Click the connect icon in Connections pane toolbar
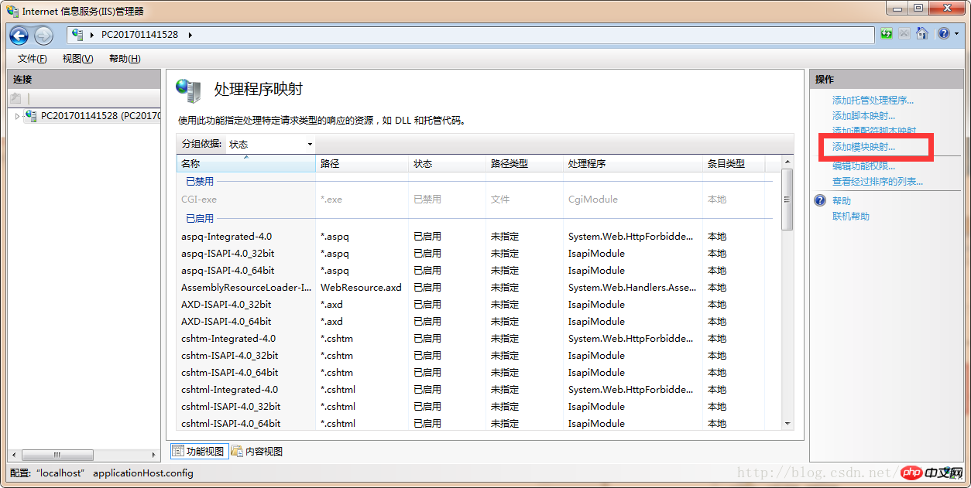This screenshot has width=971, height=488. click(x=15, y=98)
